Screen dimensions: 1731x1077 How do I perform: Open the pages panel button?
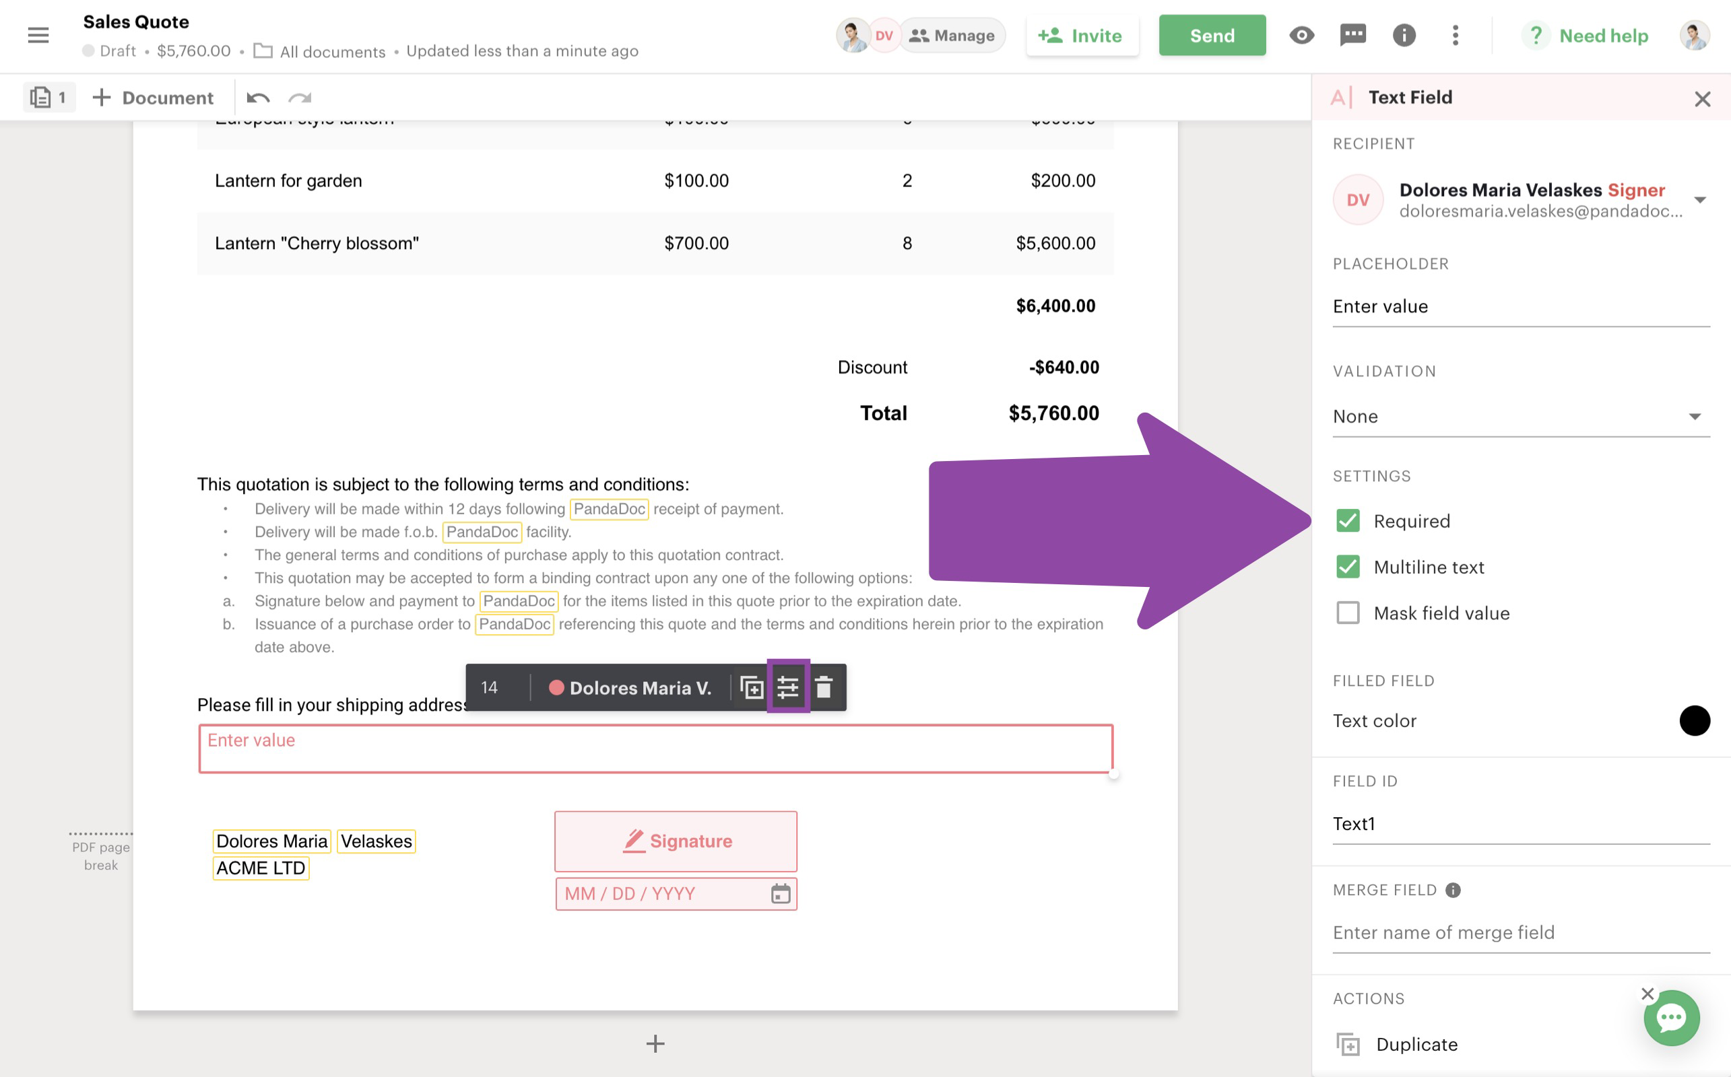click(x=48, y=98)
